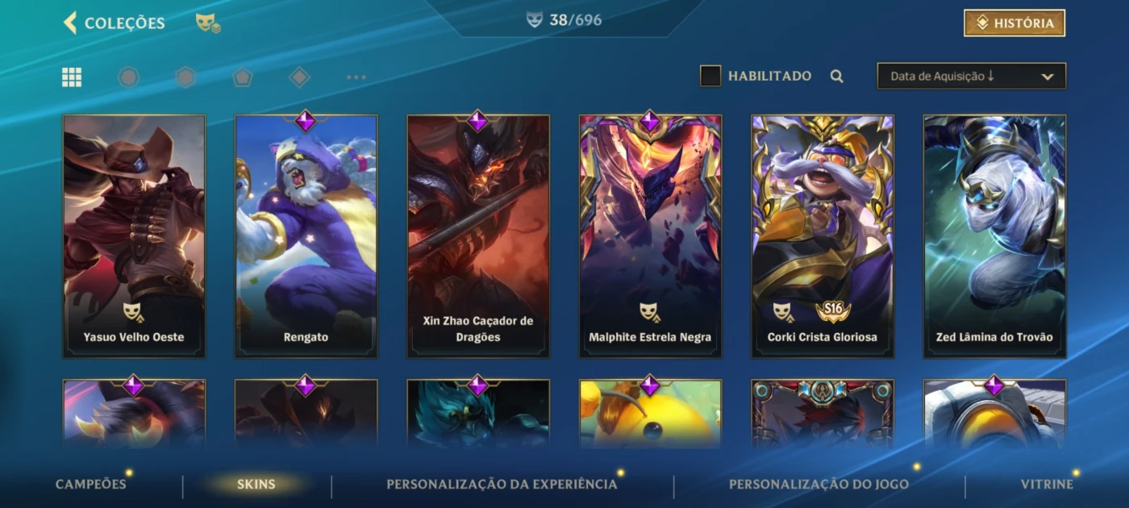Image resolution: width=1129 pixels, height=508 pixels.
Task: Expand the sort dropdown chevron arrow
Action: (x=1048, y=77)
